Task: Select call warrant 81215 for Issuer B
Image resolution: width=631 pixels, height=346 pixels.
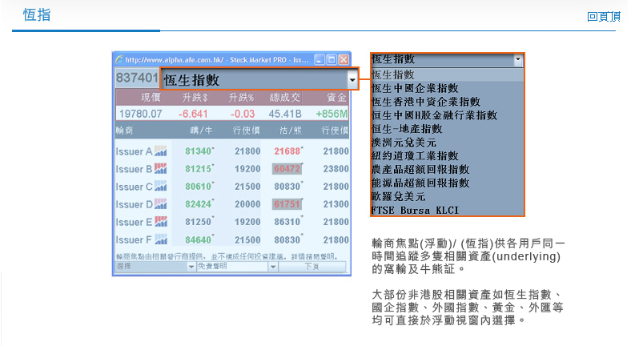Action: 199,169
